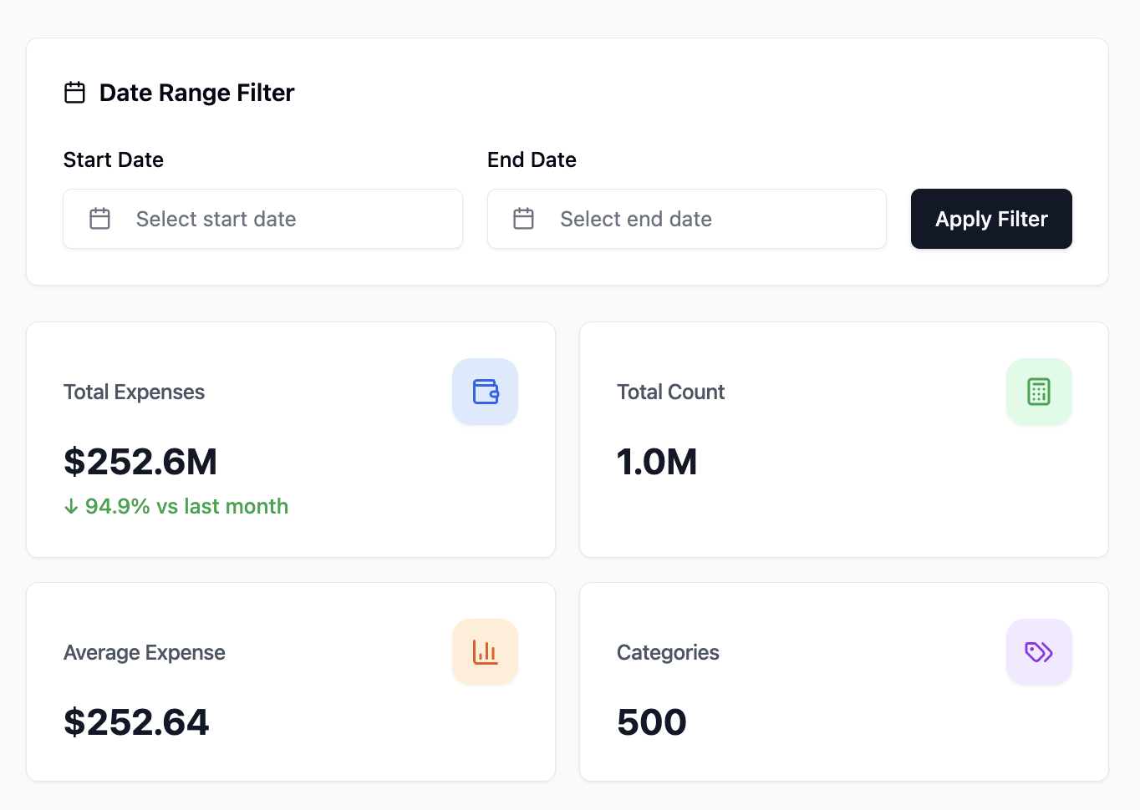Click the calendar icon inside the start date field
This screenshot has height=810, width=1140.
pos(99,219)
